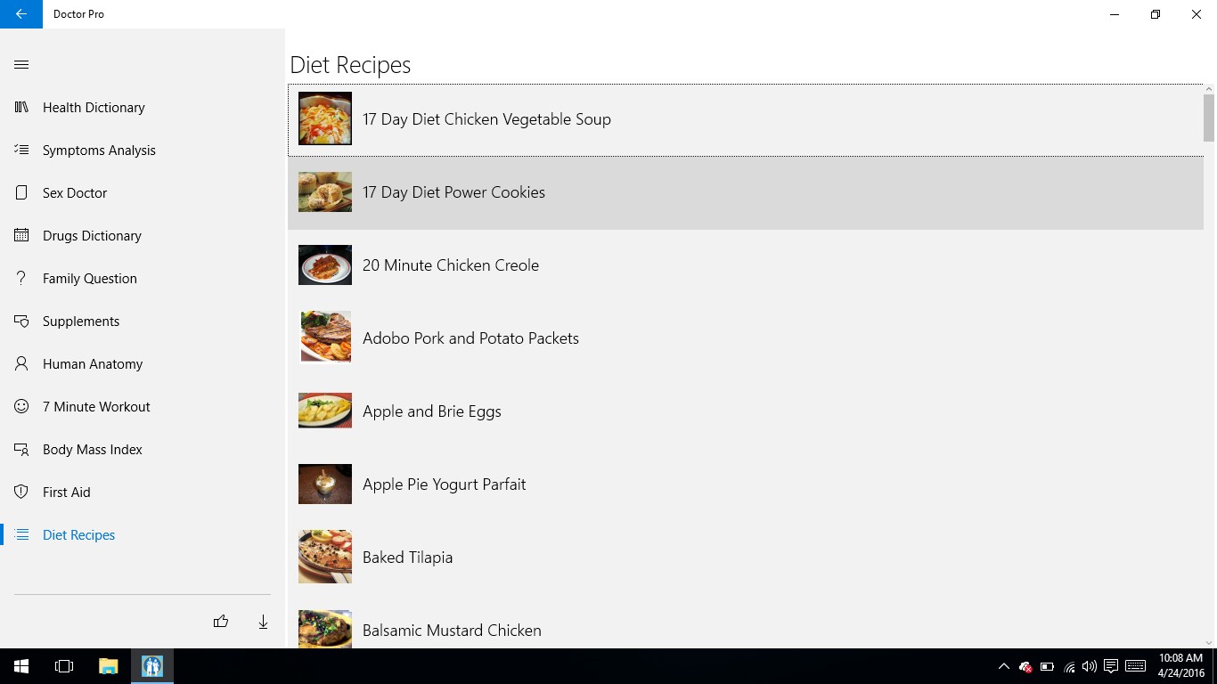Click the back arrow in title bar
Image resolution: width=1217 pixels, height=684 pixels.
click(21, 14)
